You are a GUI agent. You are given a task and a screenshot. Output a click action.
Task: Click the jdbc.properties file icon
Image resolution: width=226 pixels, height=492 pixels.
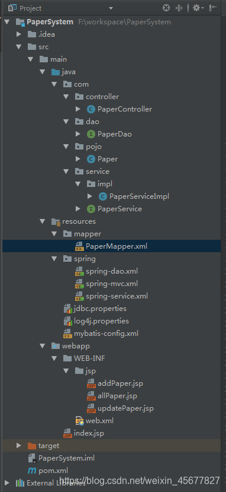(68, 309)
